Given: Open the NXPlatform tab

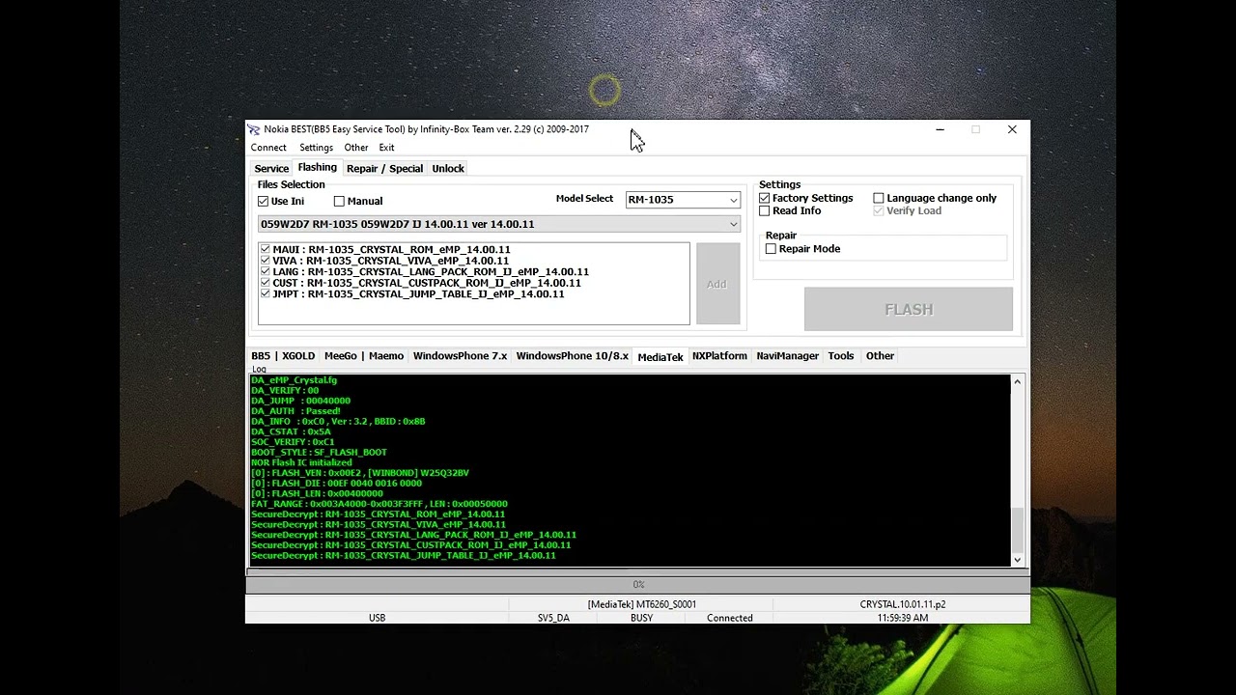Looking at the screenshot, I should (719, 356).
